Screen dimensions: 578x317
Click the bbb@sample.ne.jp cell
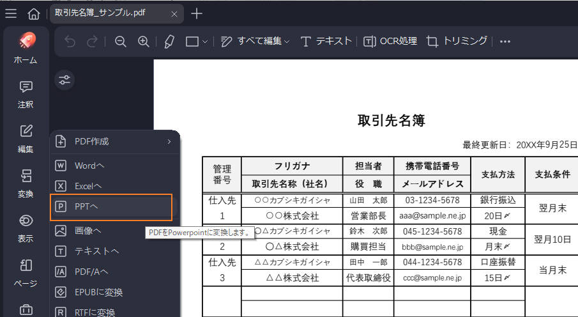(432, 247)
